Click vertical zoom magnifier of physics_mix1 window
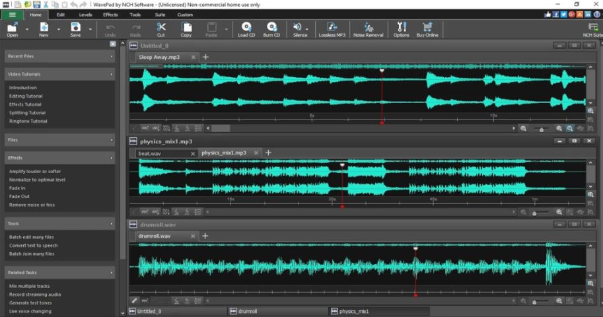This screenshot has height=317, width=603. pyautogui.click(x=590, y=194)
